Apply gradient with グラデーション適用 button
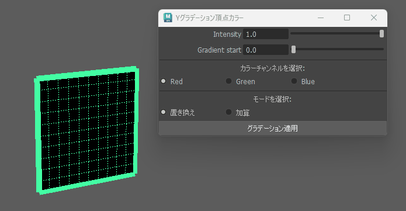406x211 pixels. (273, 128)
